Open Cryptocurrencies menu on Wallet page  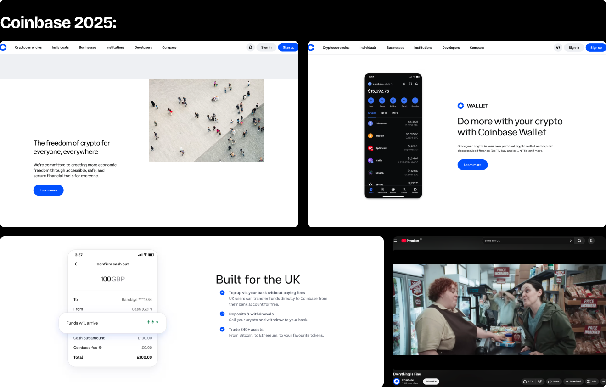coord(336,47)
